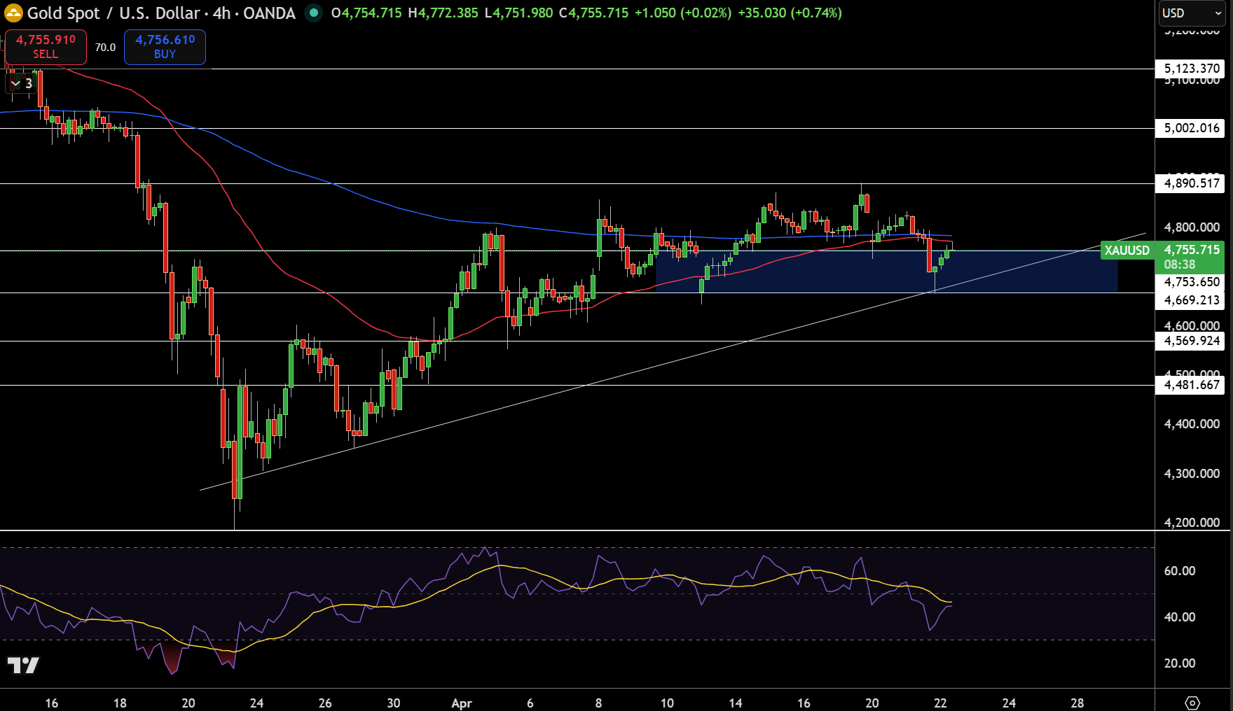
Task: Click the 70.0 spread value
Action: tap(105, 48)
